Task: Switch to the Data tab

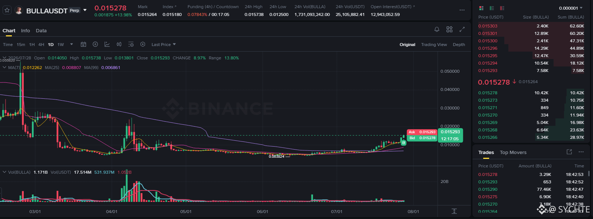Action: [x=41, y=31]
